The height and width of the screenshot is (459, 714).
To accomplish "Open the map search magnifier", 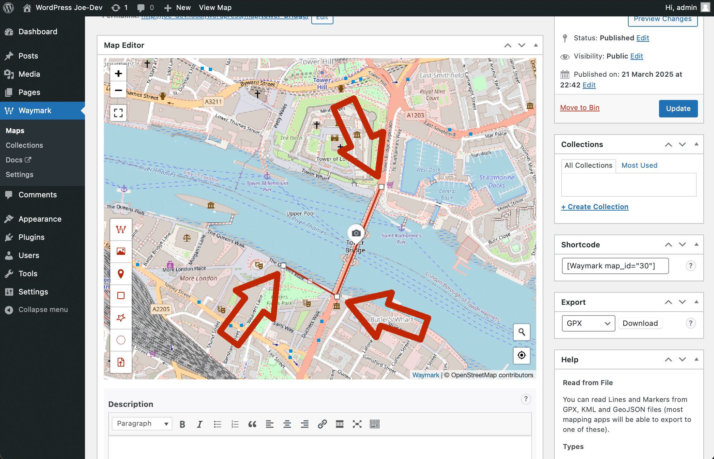I will point(522,332).
